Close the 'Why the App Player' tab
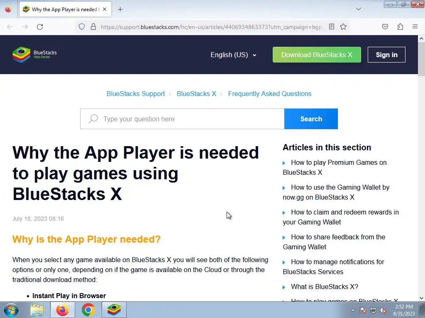Viewport: 425px width, 318px height. pyautogui.click(x=105, y=9)
